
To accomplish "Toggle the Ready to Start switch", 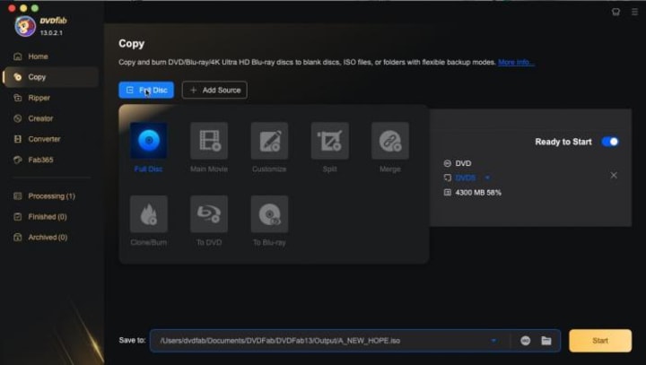I will point(610,142).
